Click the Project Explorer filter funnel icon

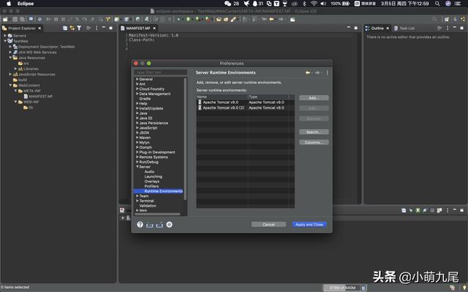pos(79,28)
